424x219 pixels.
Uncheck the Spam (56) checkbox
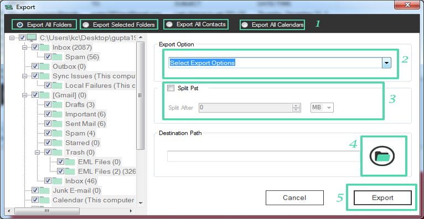[x=48, y=57]
